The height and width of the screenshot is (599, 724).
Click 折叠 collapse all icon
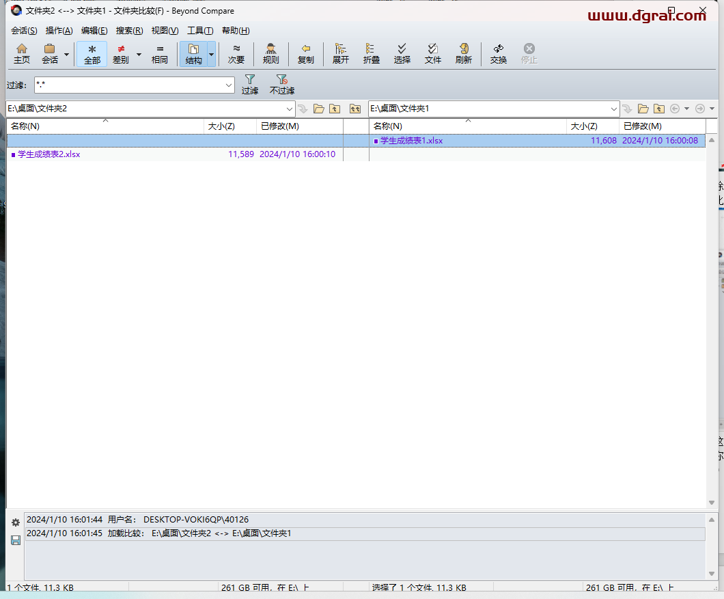coord(372,53)
